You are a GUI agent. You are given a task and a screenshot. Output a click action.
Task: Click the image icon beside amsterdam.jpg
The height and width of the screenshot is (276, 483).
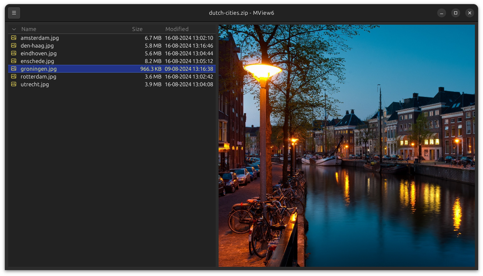click(14, 38)
